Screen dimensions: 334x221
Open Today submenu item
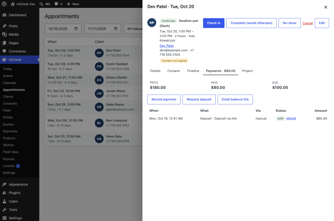7,69
